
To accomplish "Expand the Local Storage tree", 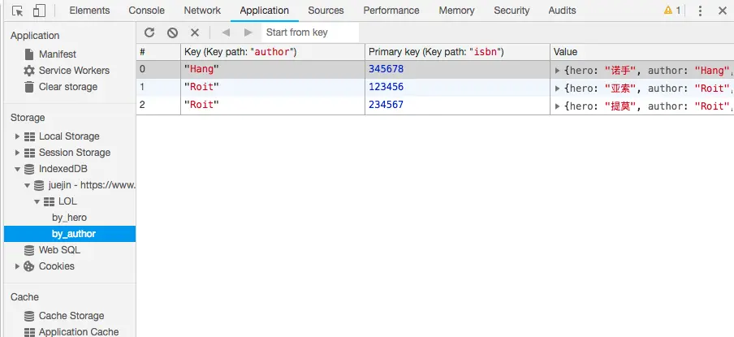I will 18,136.
